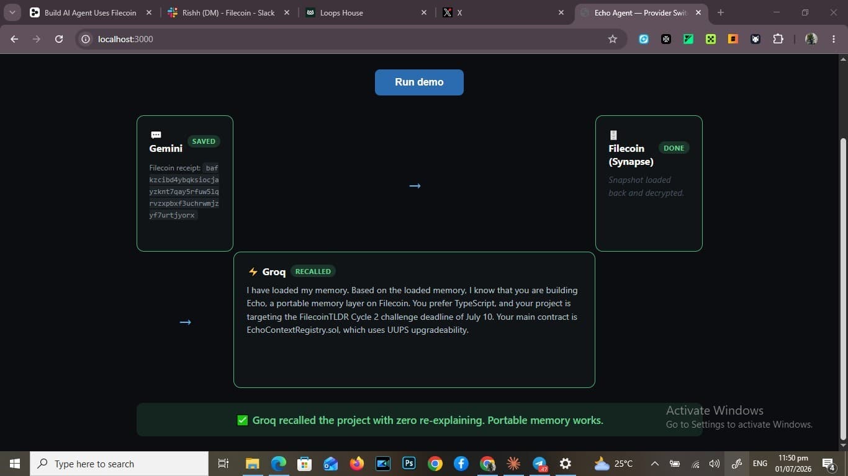Switch the ENG input language
Viewport: 848px width, 476px height.
pos(760,464)
